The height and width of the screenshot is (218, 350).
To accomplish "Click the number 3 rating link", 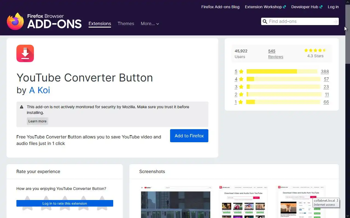I will (x=236, y=87).
